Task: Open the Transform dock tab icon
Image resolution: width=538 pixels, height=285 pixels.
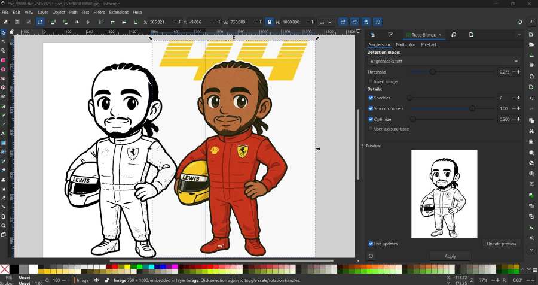Action: click(454, 35)
